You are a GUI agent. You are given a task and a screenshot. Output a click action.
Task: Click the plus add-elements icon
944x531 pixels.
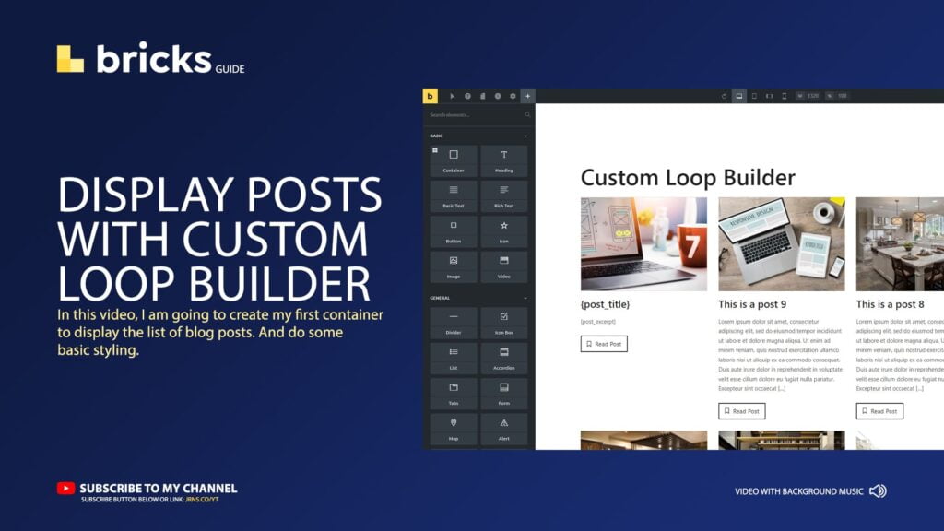[527, 96]
